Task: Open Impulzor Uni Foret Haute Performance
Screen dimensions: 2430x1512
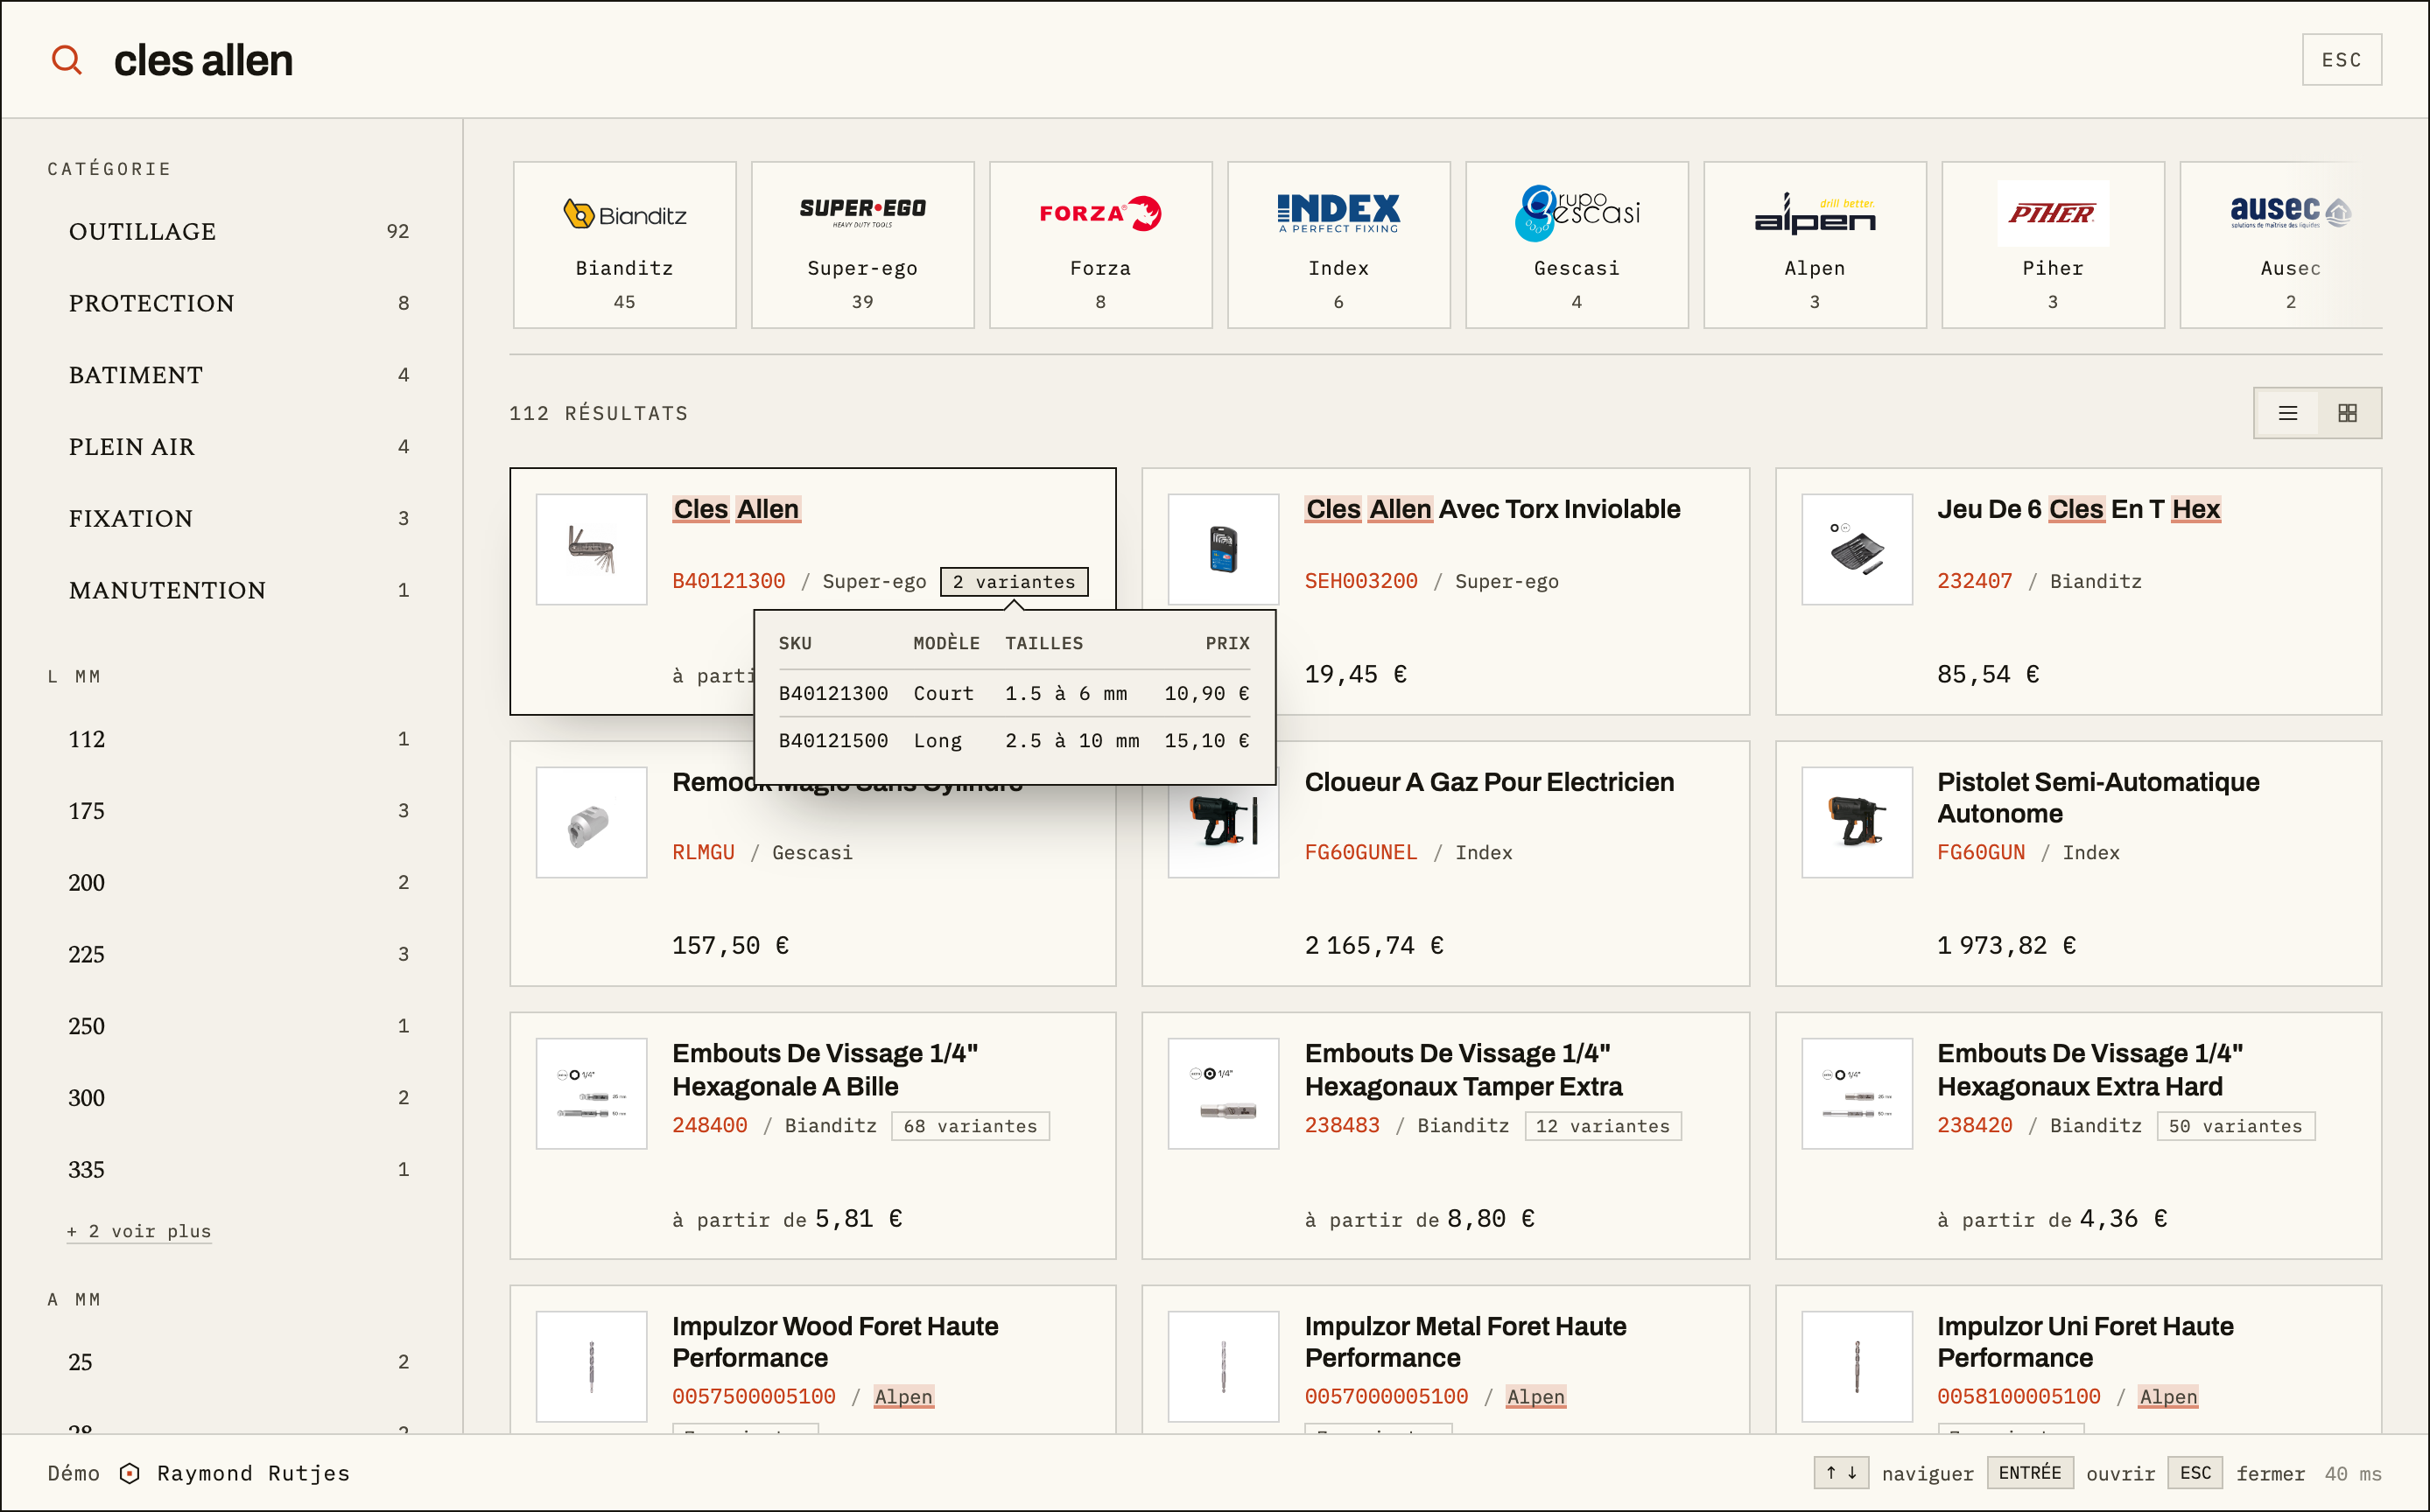Action: point(2085,1342)
